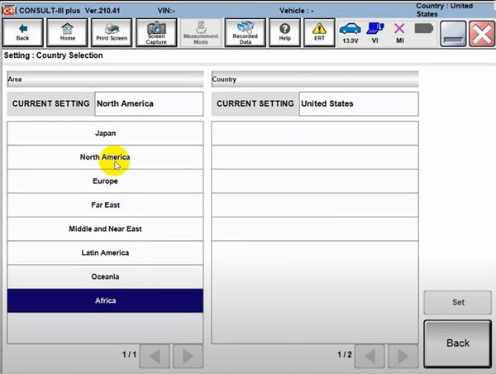This screenshot has width=496, height=374.
Task: Open the Screen Capture camera tool
Action: click(156, 32)
